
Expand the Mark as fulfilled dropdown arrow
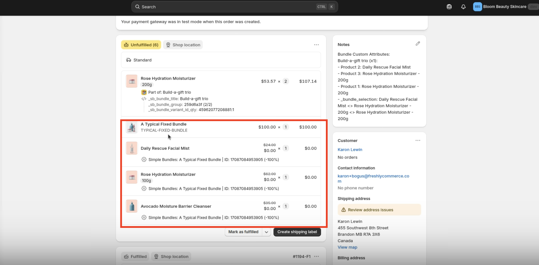click(267, 232)
